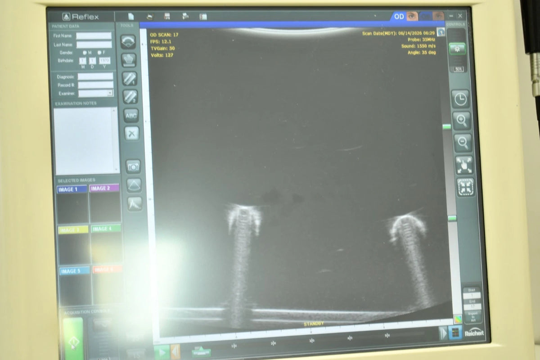This screenshot has height=360, width=540.
Task: Click the print icon in top toolbar
Action: pos(185,17)
